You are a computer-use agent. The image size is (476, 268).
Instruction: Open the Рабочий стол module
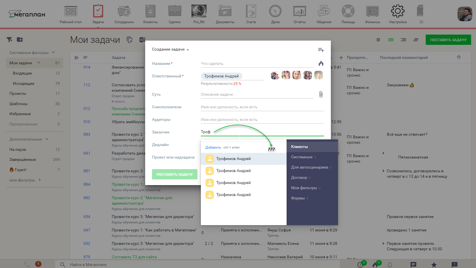pos(71,14)
